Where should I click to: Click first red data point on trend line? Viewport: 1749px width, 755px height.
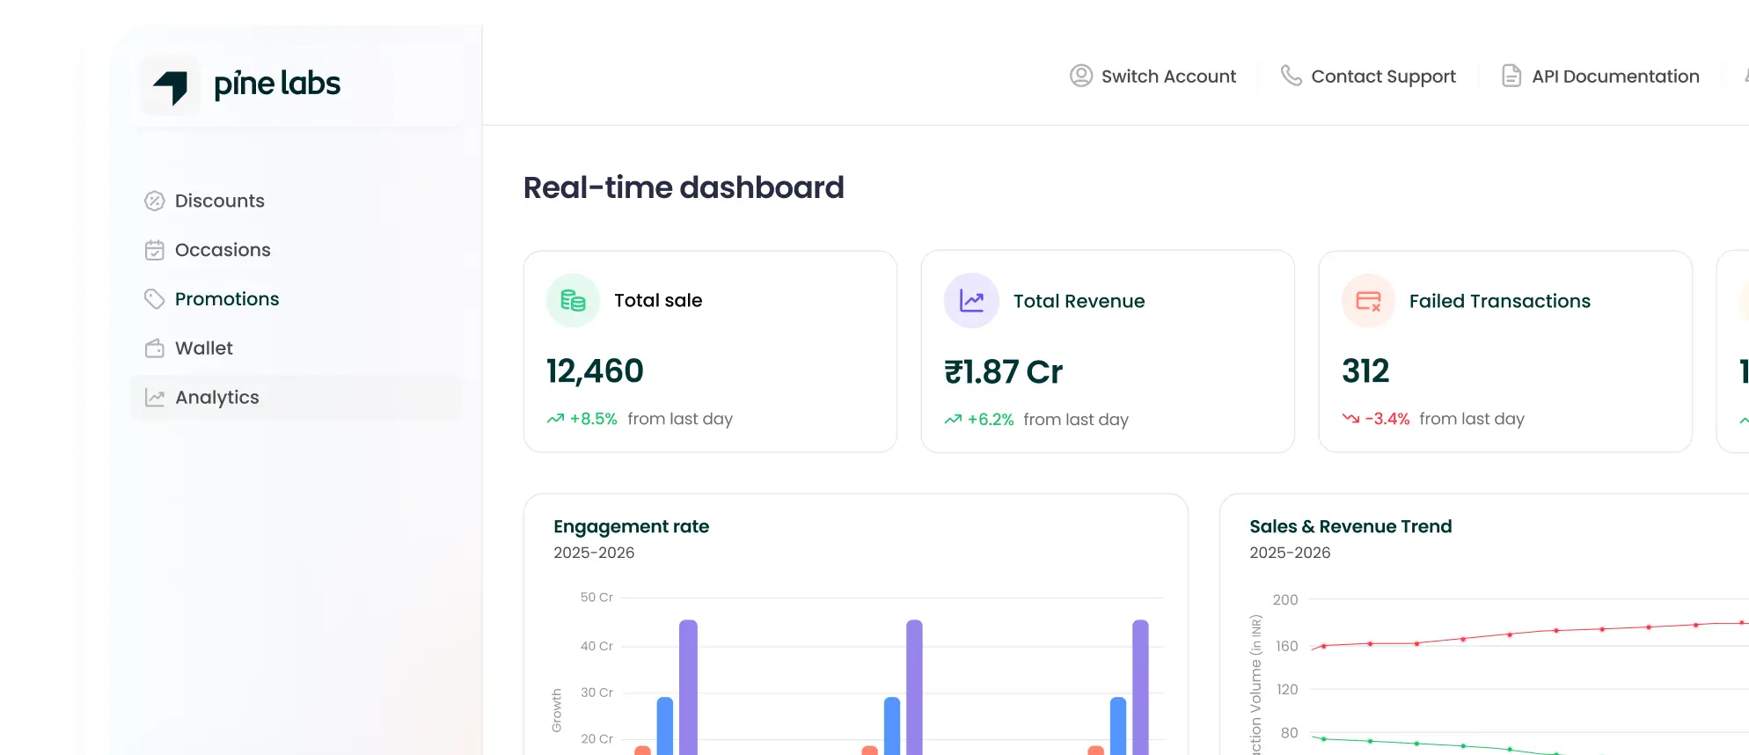pyautogui.click(x=1323, y=646)
